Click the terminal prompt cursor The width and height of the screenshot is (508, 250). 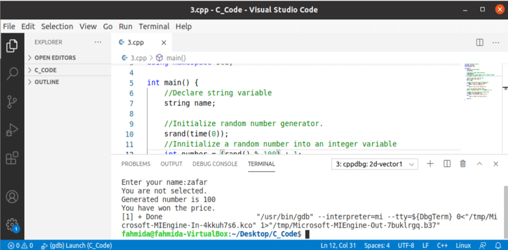(x=307, y=234)
